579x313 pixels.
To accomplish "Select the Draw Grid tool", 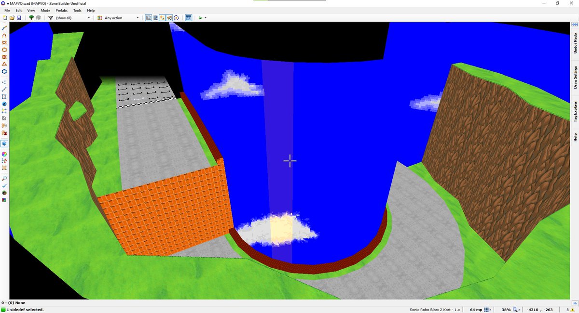I will pos(4,57).
